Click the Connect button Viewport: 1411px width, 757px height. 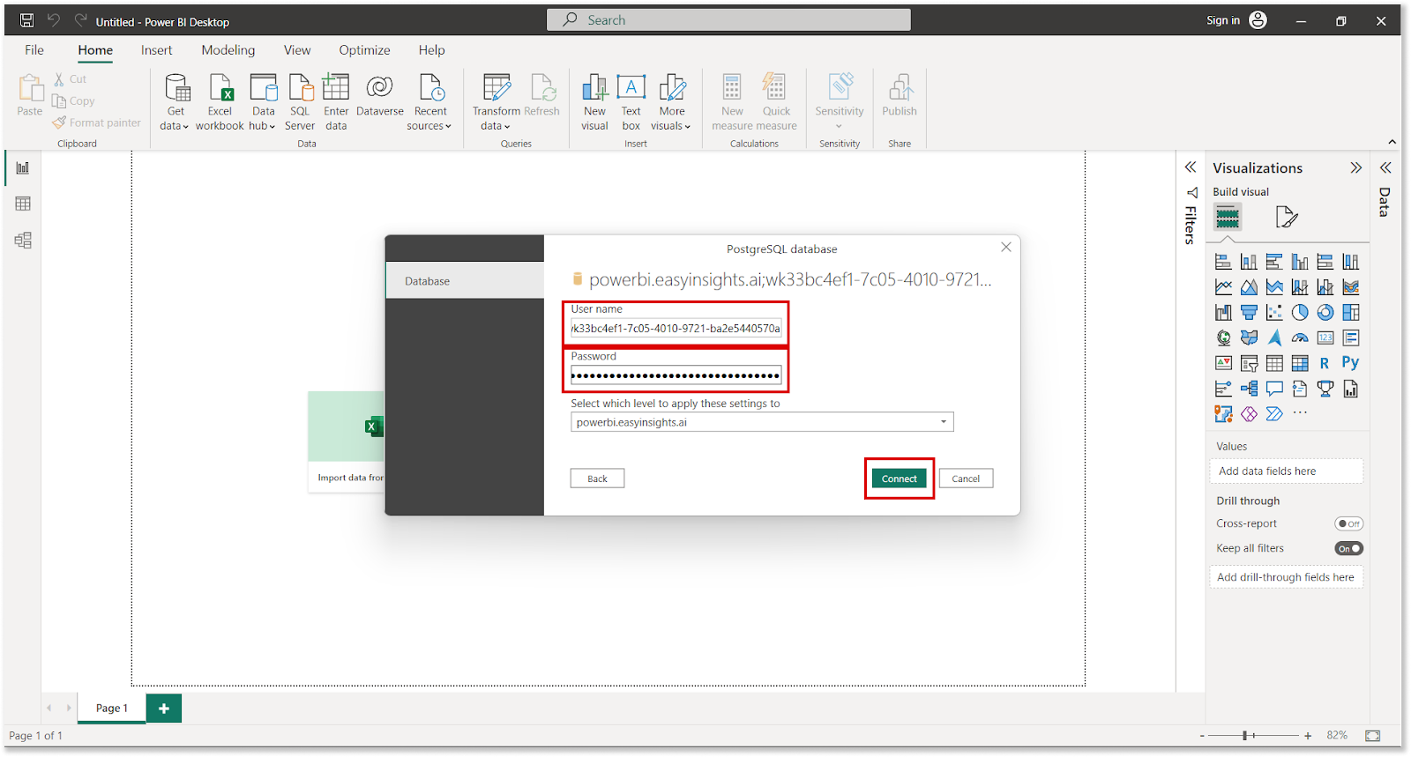pyautogui.click(x=900, y=479)
